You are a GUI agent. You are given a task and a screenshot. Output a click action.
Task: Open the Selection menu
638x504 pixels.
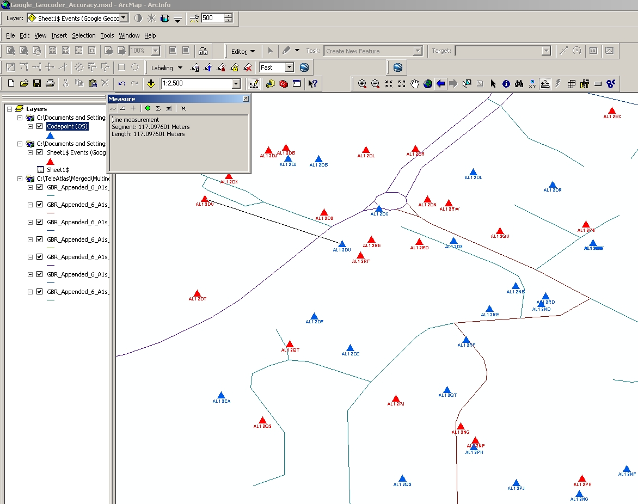[84, 35]
